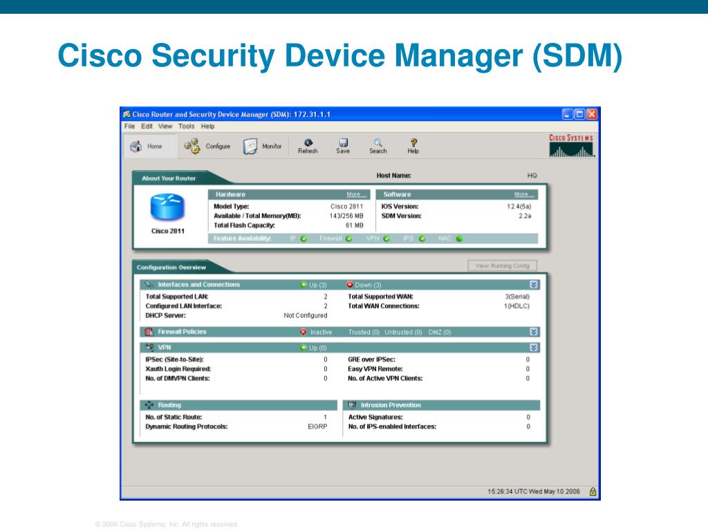Image resolution: width=708 pixels, height=531 pixels.
Task: Click the Easy VPN Remote label
Action: [x=375, y=369]
